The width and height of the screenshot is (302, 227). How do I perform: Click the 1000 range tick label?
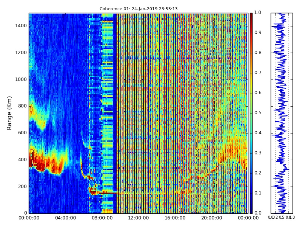[x=21, y=79]
